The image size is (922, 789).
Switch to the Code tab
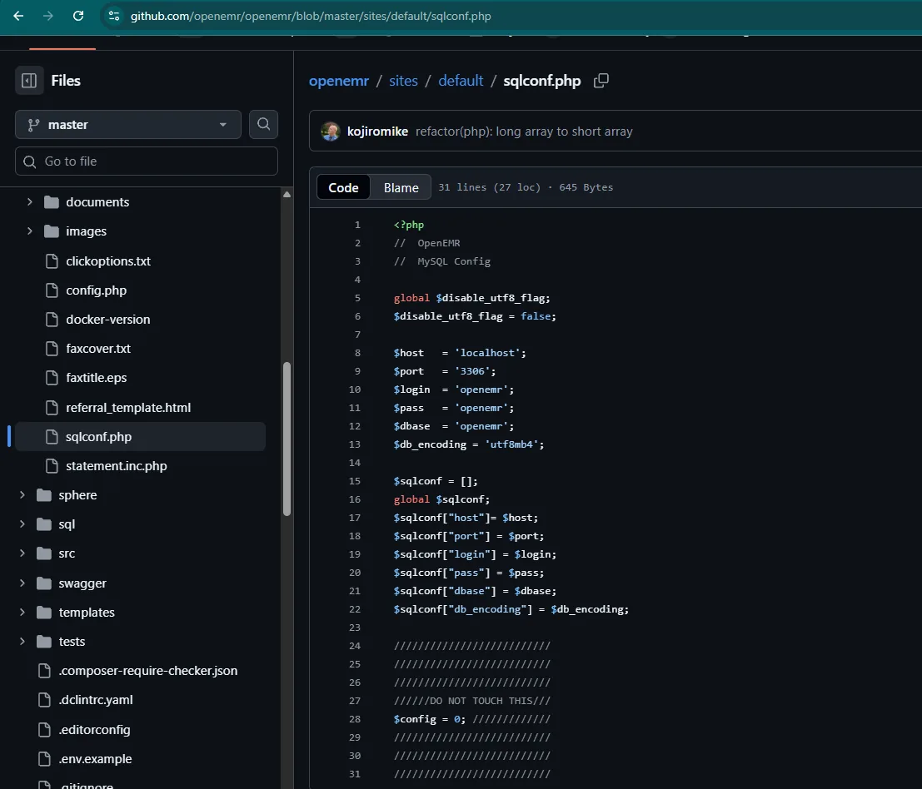coord(343,187)
